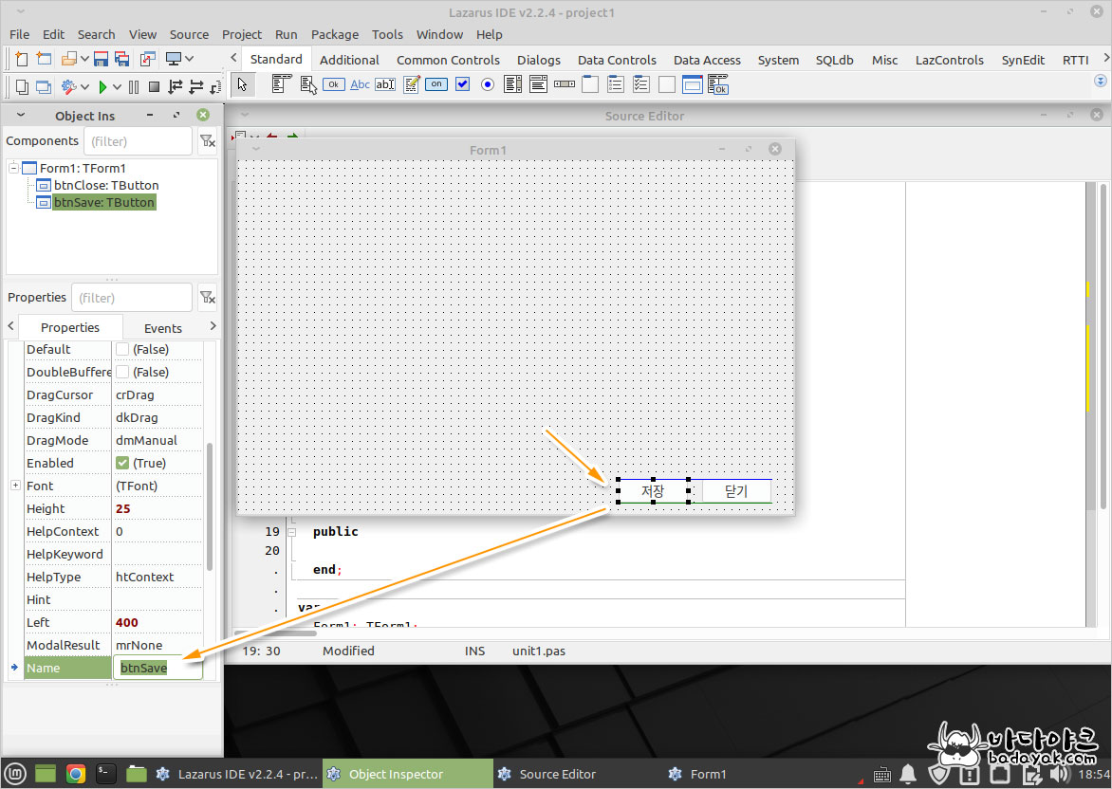Click the Step Over debug icon
This screenshot has width=1112, height=789.
click(x=195, y=86)
